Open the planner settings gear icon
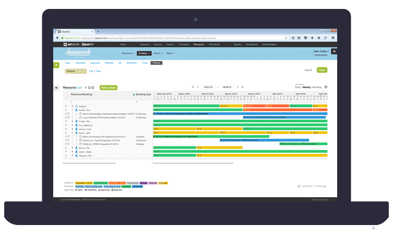 (326, 87)
